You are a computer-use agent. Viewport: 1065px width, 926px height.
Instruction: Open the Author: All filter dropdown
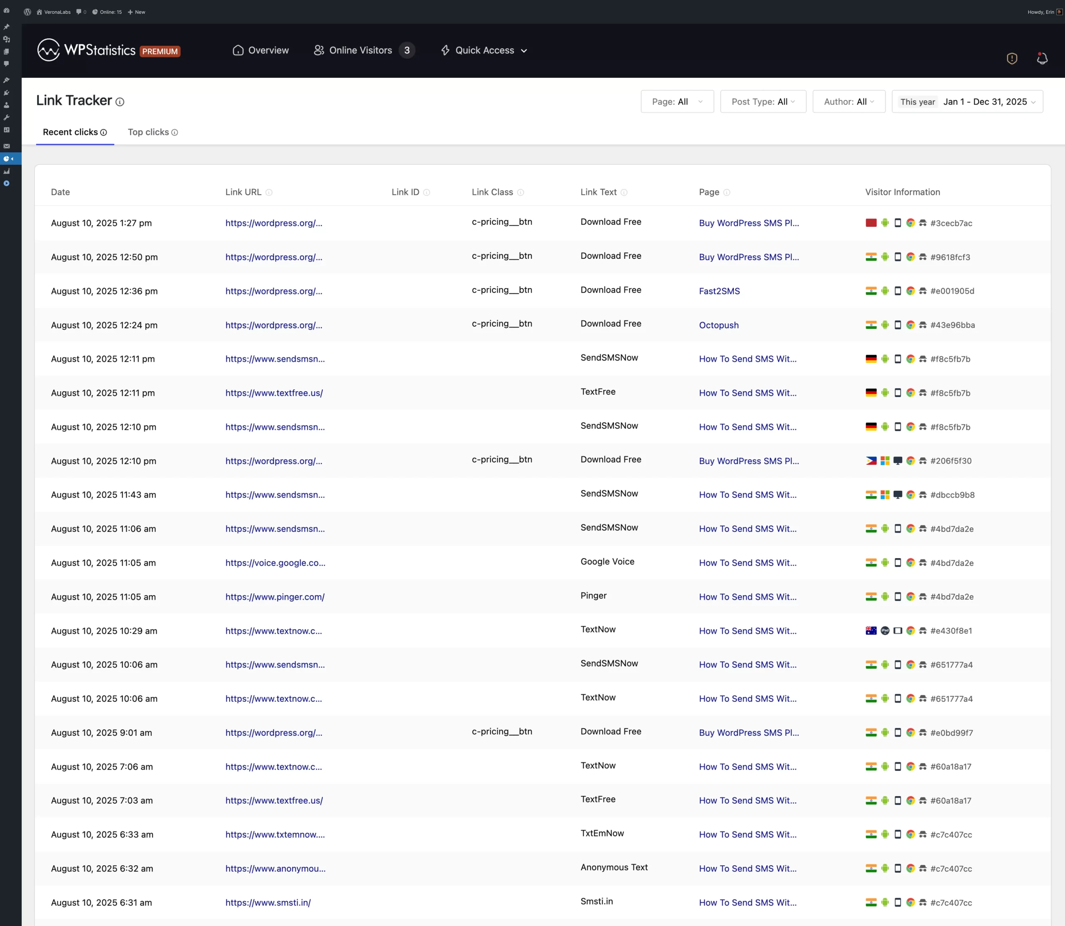coord(849,102)
